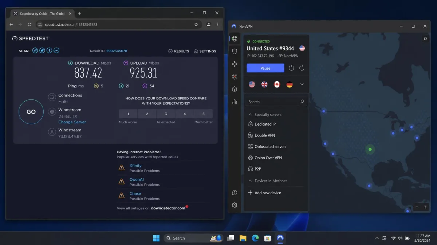
Task: Share the Speedtest result via link icon
Action: coord(35,50)
